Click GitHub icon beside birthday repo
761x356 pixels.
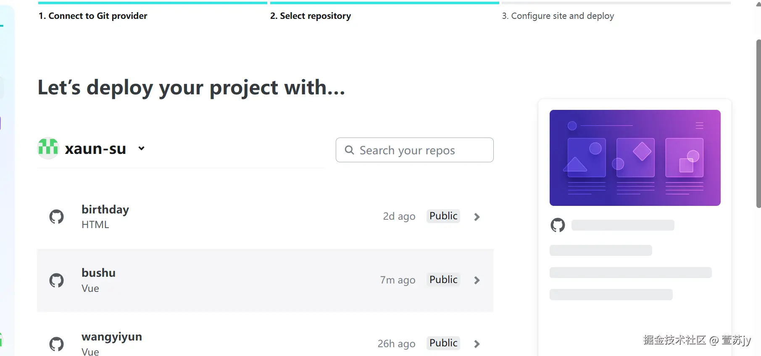coord(57,217)
